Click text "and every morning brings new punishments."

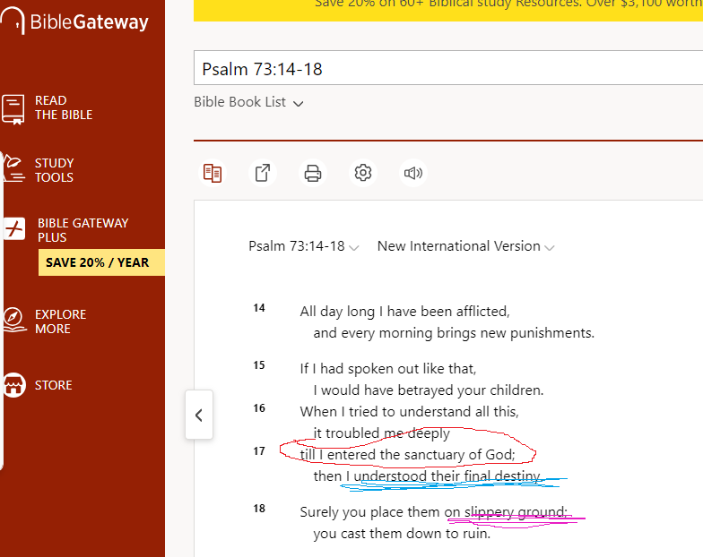click(454, 333)
